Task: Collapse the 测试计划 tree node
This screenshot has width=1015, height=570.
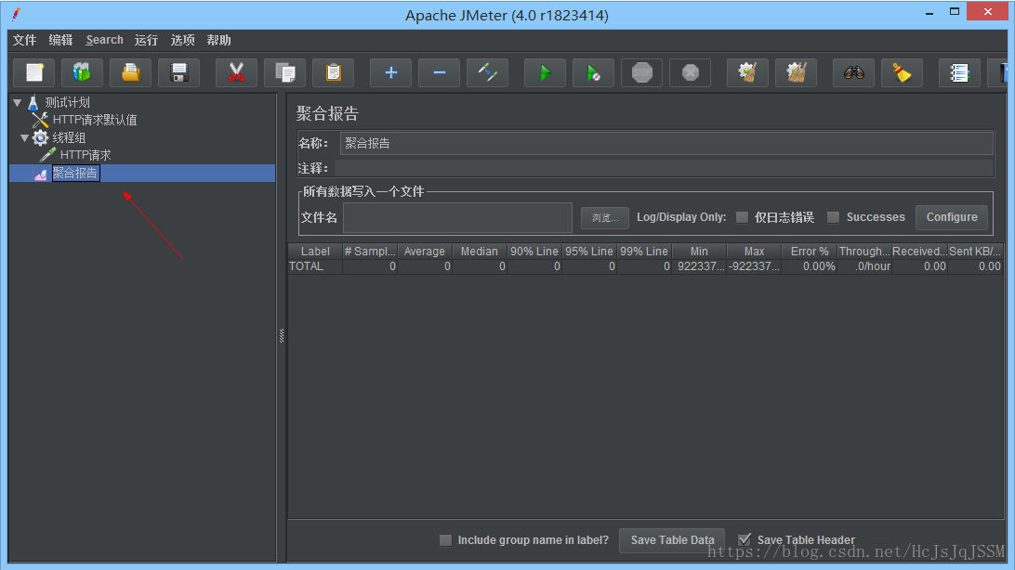Action: click(x=18, y=102)
